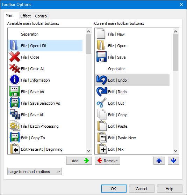Select the 'File | Batch Processing' label
Image resolution: width=187 pixels, height=195 pixels.
(x=40, y=126)
